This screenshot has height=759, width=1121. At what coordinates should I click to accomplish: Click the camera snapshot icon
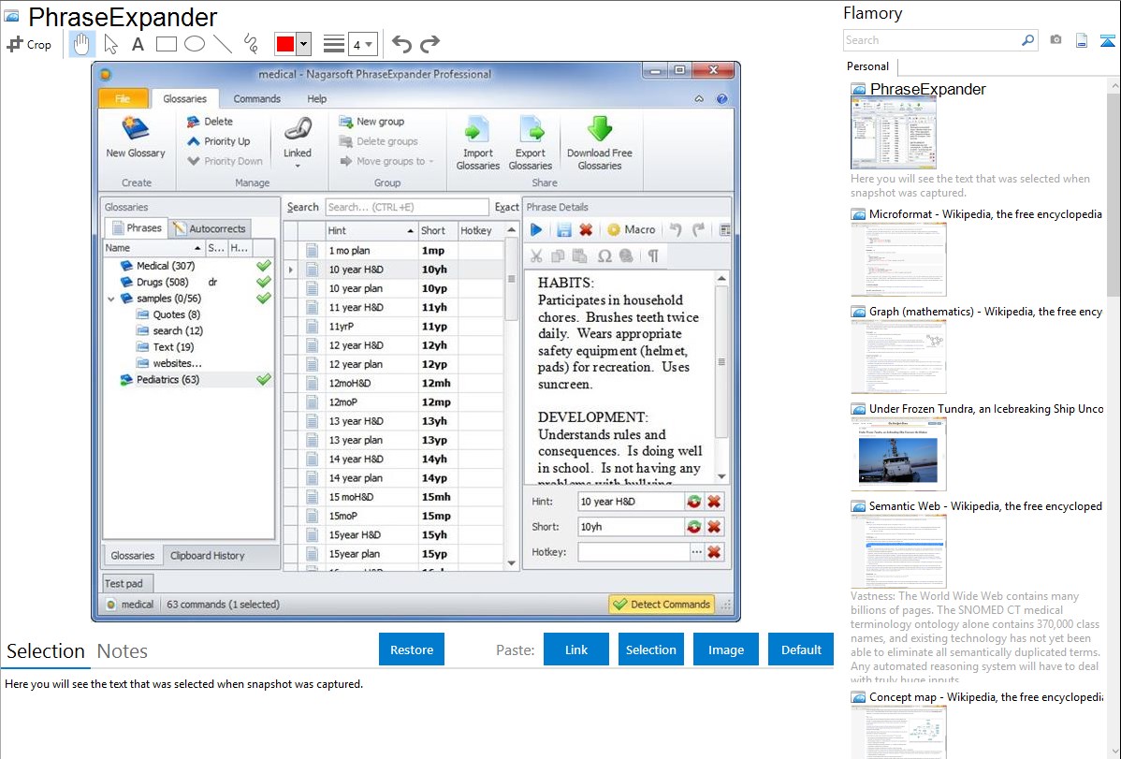[1055, 40]
